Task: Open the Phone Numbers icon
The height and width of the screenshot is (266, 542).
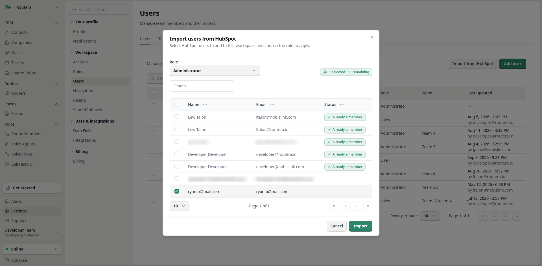Action: point(7,134)
